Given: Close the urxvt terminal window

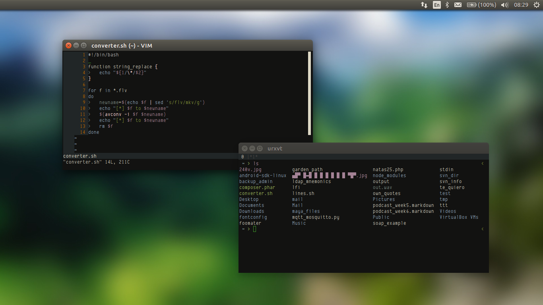Looking at the screenshot, I should click(244, 149).
